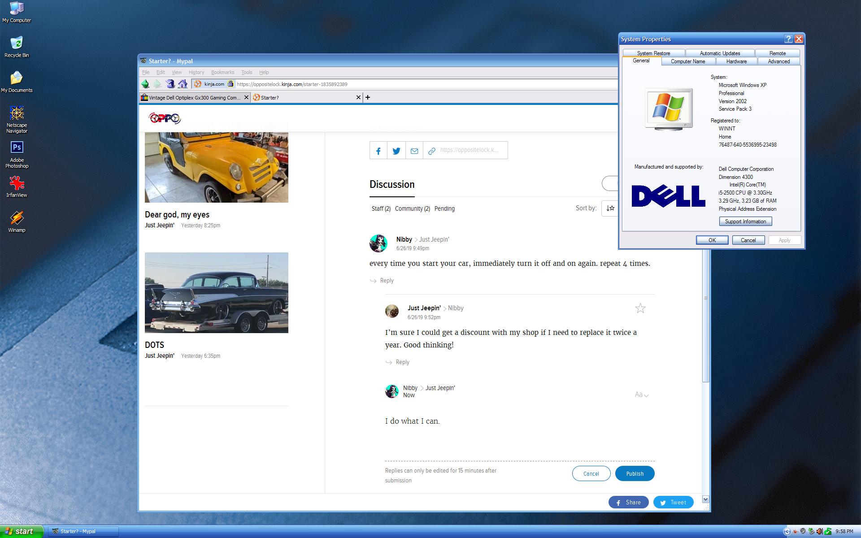Image resolution: width=861 pixels, height=538 pixels.
Task: Open the View menu in Mypal
Action: tap(177, 72)
